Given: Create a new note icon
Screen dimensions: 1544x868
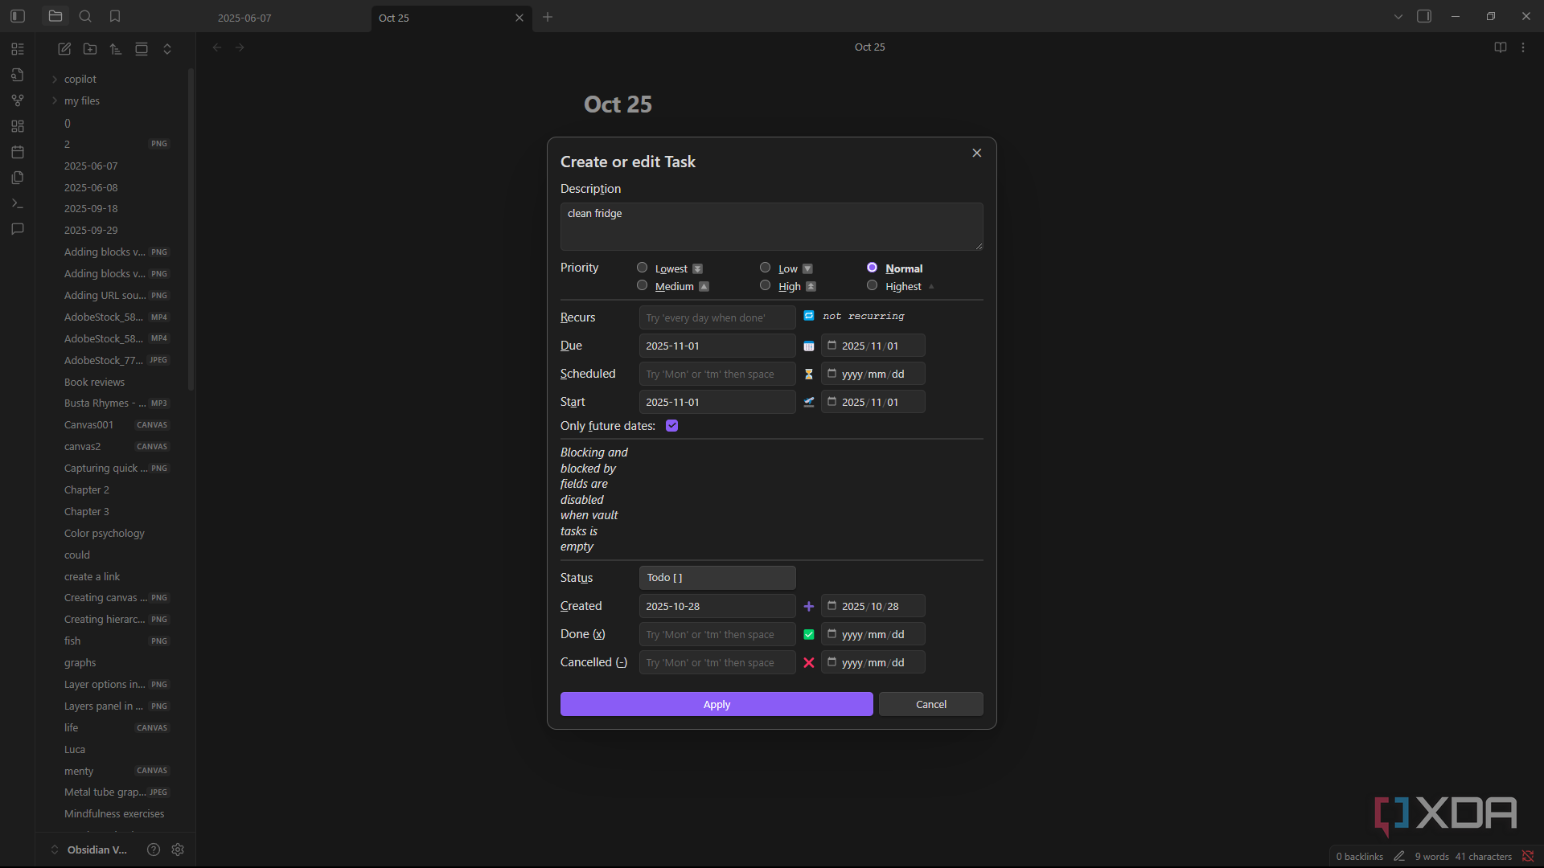Looking at the screenshot, I should point(64,49).
